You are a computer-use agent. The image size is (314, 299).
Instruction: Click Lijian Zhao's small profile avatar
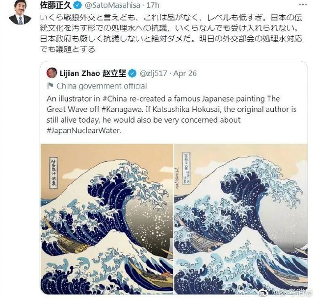[x=52, y=73]
